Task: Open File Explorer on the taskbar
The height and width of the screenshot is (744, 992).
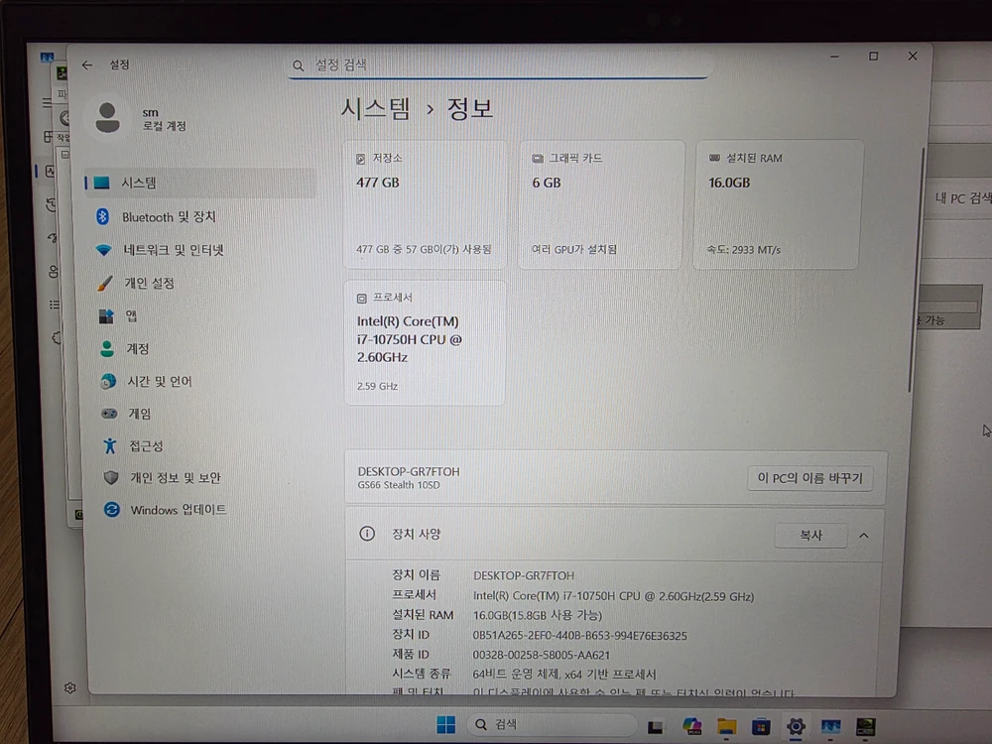Action: point(726,726)
